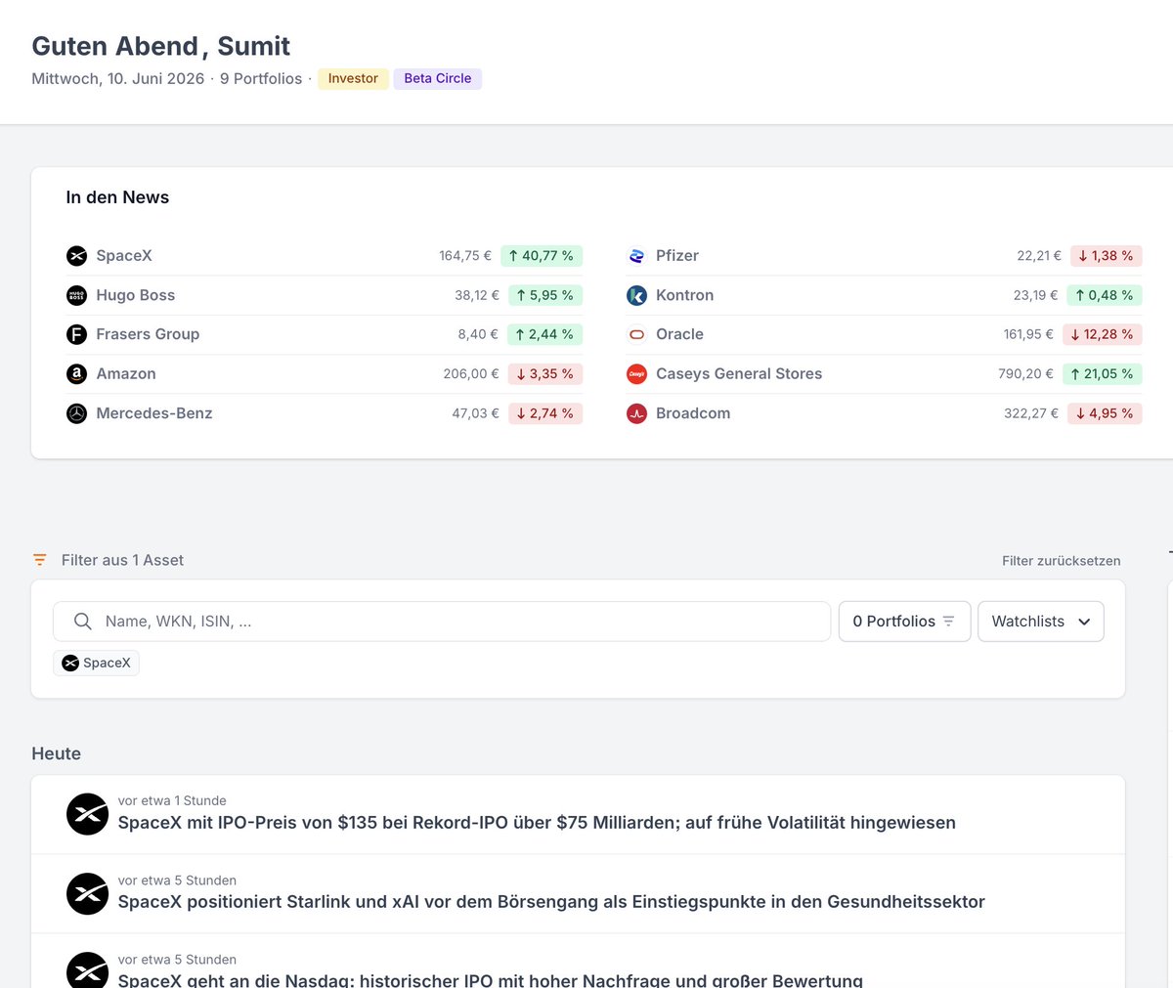Click the Broadcom logo icon
The width and height of the screenshot is (1173, 988).
636,413
